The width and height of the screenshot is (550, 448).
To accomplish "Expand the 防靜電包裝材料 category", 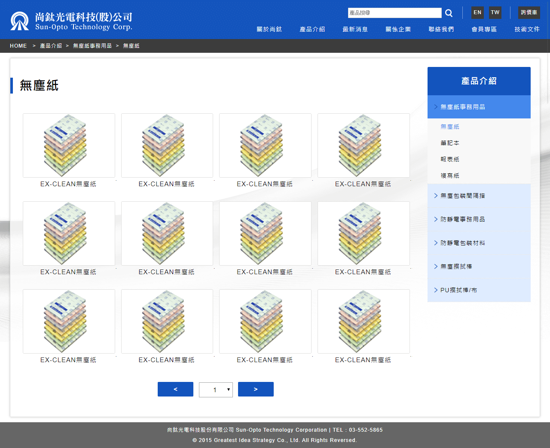I will click(479, 243).
